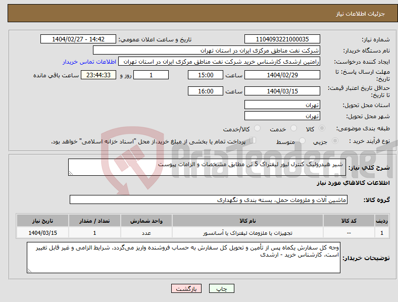This screenshot has height=302, width=398.
Task: Click the چاپ (print) button
Action: coord(221,288)
